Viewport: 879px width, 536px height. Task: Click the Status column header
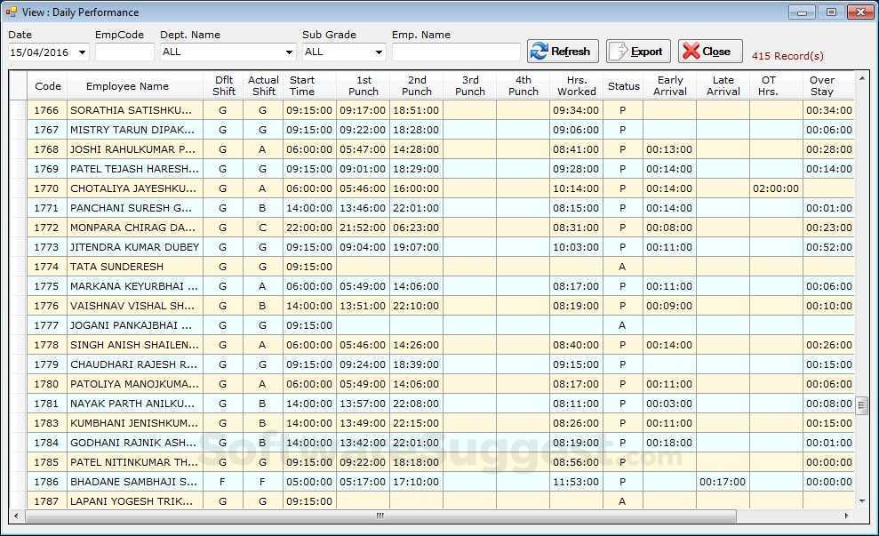(x=623, y=86)
